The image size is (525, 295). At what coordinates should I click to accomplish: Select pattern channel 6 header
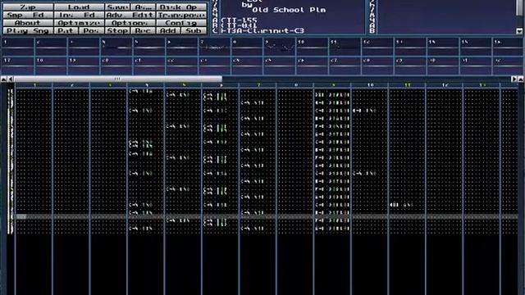point(221,85)
